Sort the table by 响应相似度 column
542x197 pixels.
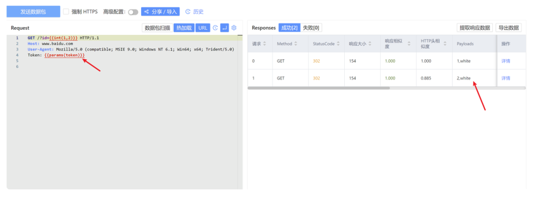coord(409,44)
